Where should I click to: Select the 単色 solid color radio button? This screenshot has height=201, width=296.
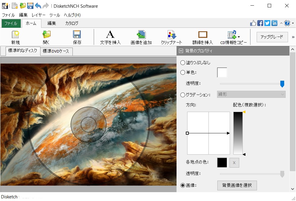(182, 72)
